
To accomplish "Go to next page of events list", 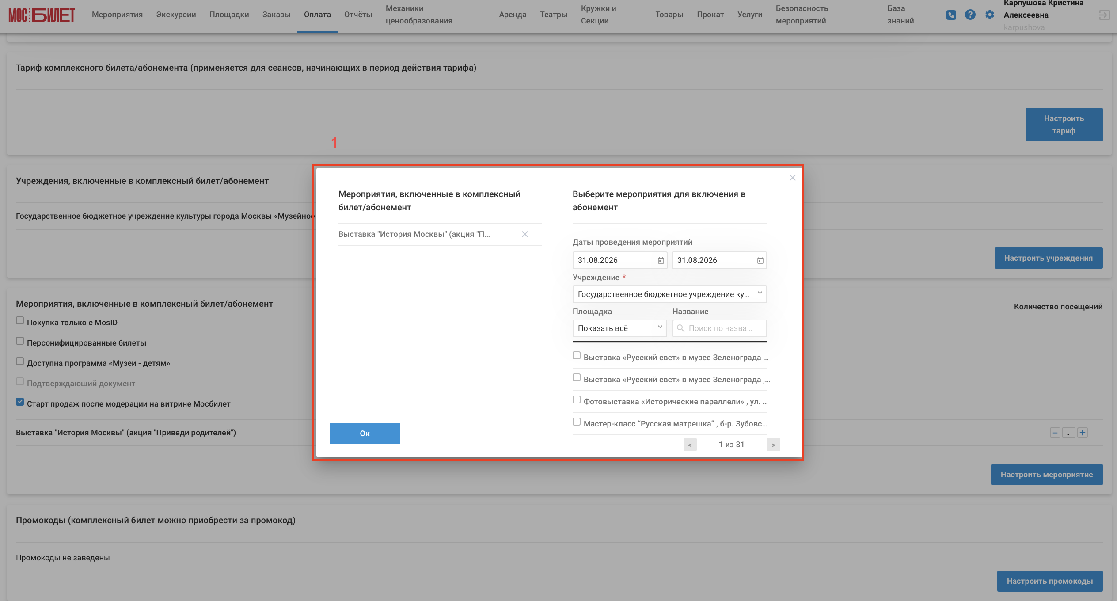I will coord(773,445).
